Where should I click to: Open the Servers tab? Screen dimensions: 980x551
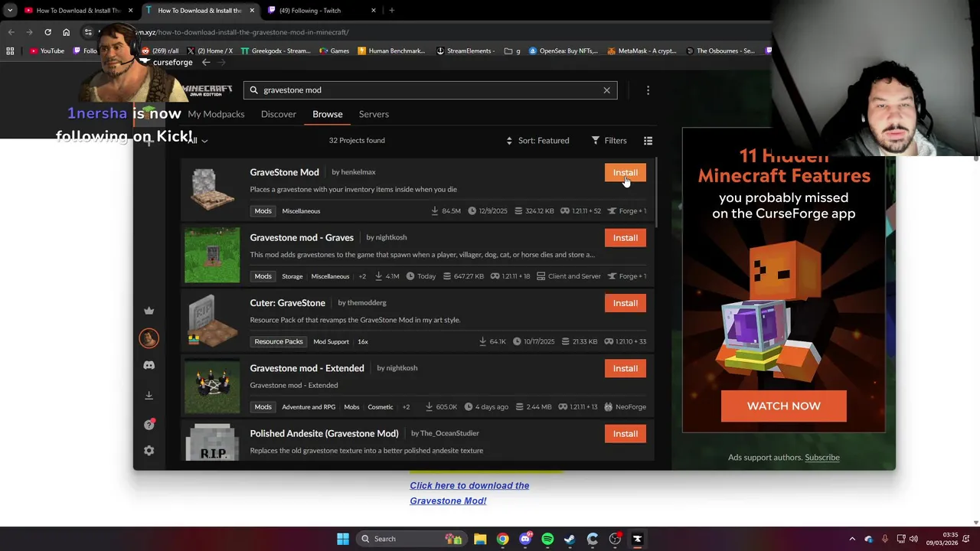click(374, 114)
